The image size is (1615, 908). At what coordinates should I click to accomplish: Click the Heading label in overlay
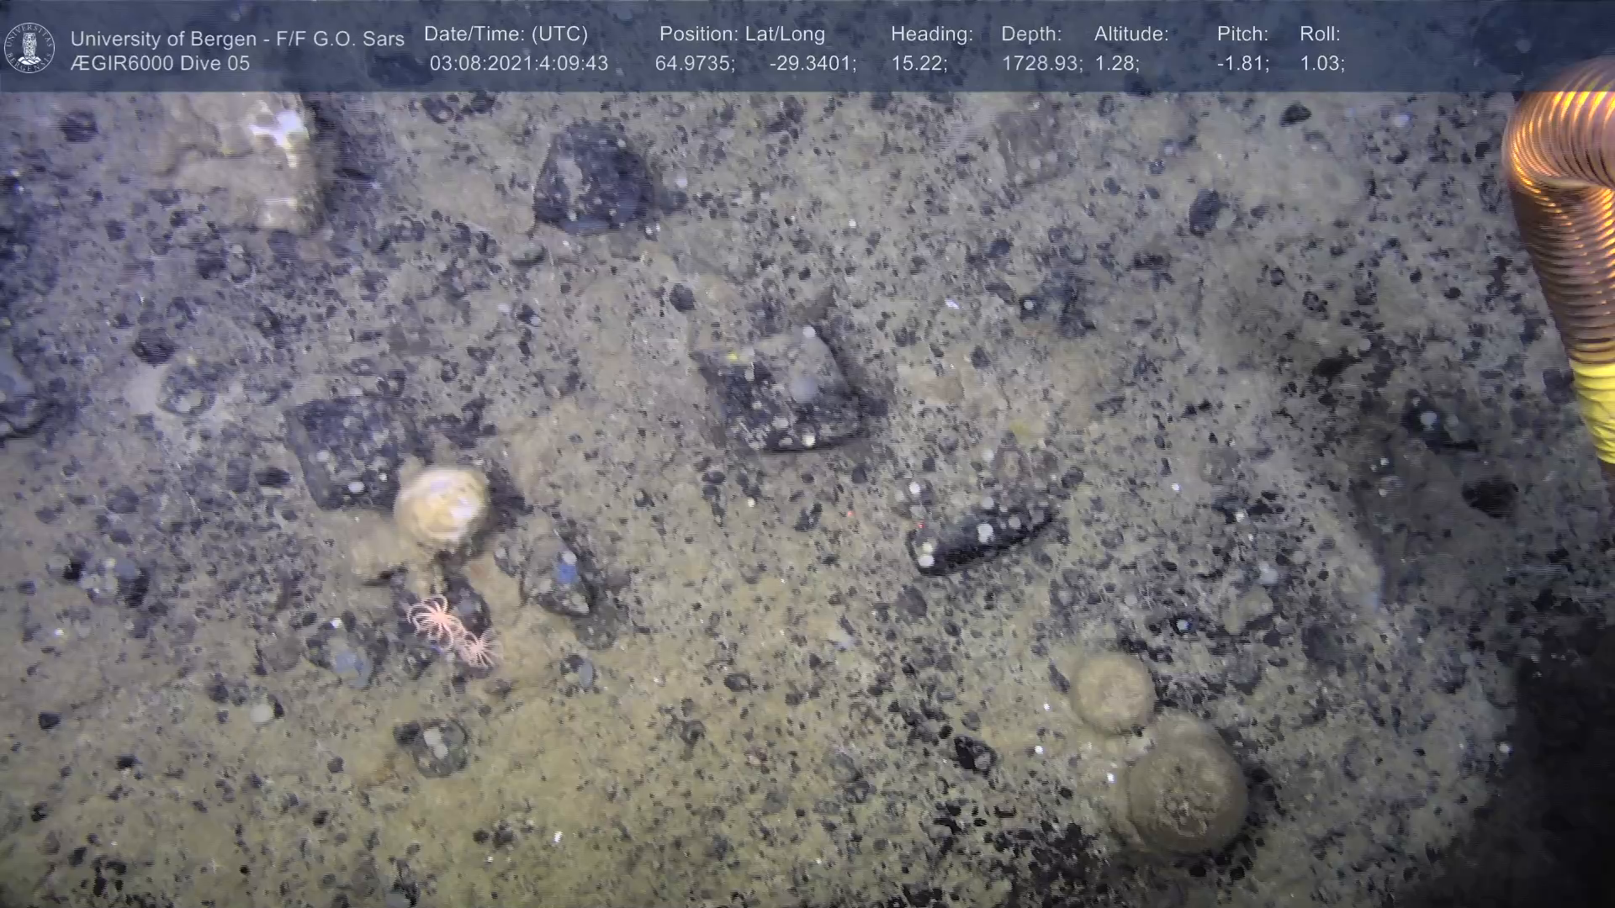(x=931, y=34)
